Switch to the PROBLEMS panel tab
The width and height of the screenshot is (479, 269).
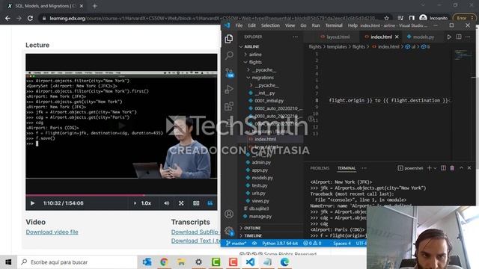(320, 168)
